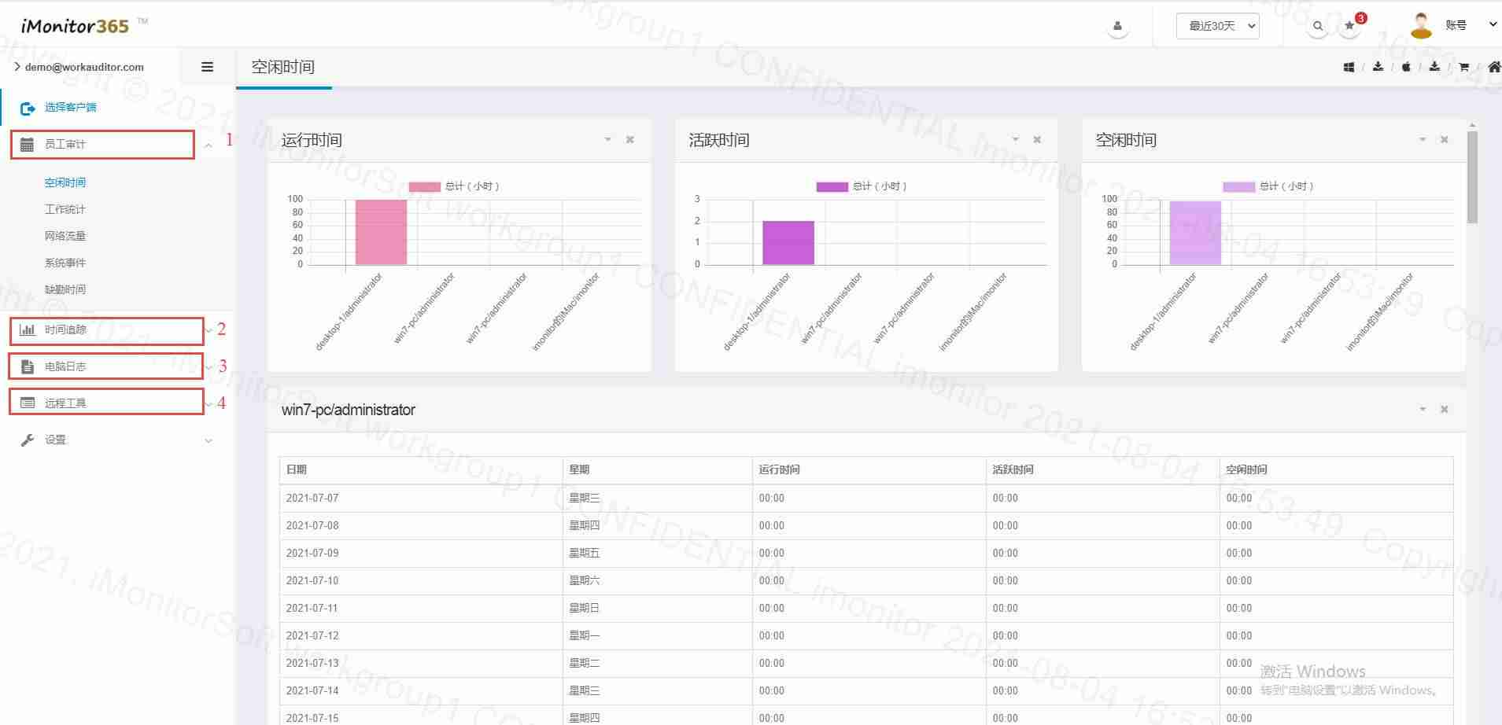Image resolution: width=1502 pixels, height=725 pixels.
Task: Open the shopping cart icon
Action: tap(1463, 67)
